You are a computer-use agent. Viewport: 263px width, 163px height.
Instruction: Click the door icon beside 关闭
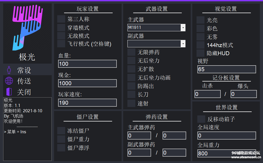click(x=9, y=92)
